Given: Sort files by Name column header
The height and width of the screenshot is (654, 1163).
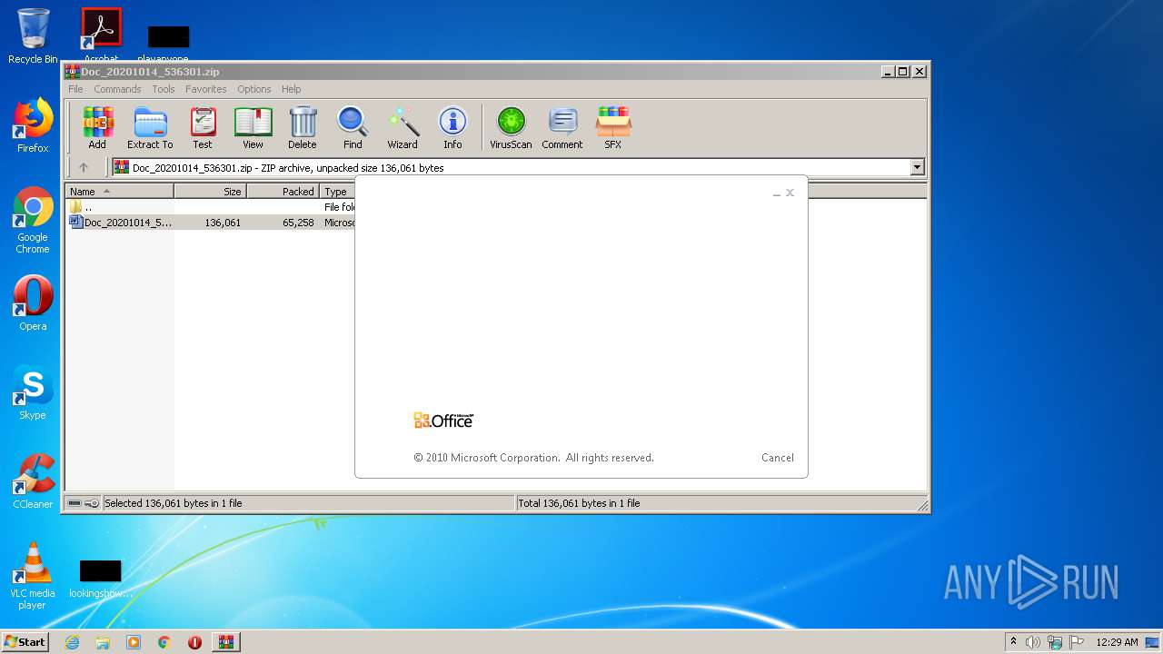Looking at the screenshot, I should click(x=119, y=192).
